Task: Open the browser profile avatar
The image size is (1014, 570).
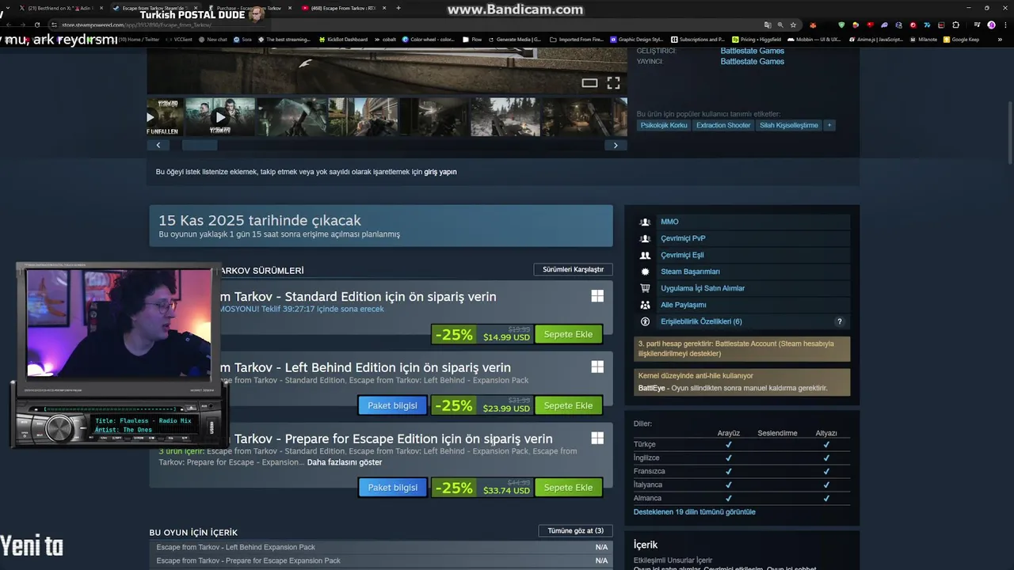Action: (x=991, y=25)
